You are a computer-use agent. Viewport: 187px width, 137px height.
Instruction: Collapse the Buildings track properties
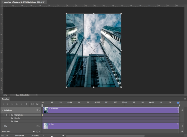2,110
